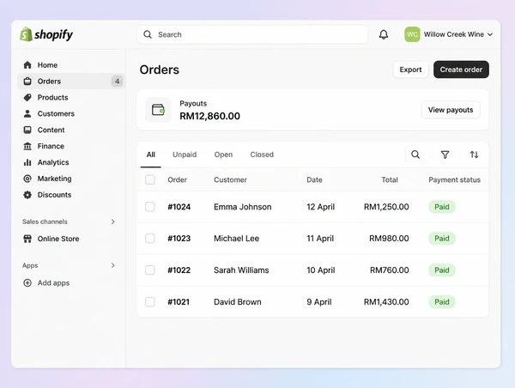The image size is (515, 388).
Task: Click the Add apps link
Action: click(53, 283)
